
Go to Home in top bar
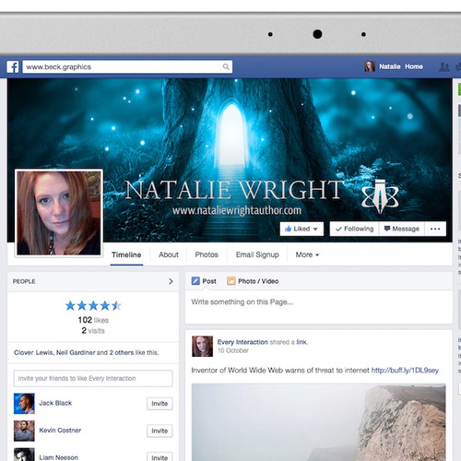pos(414,66)
